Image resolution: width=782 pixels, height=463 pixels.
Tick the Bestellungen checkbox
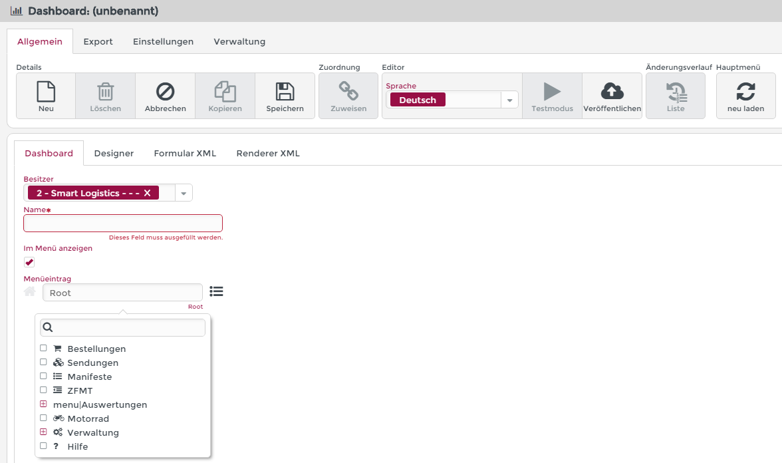coord(43,348)
